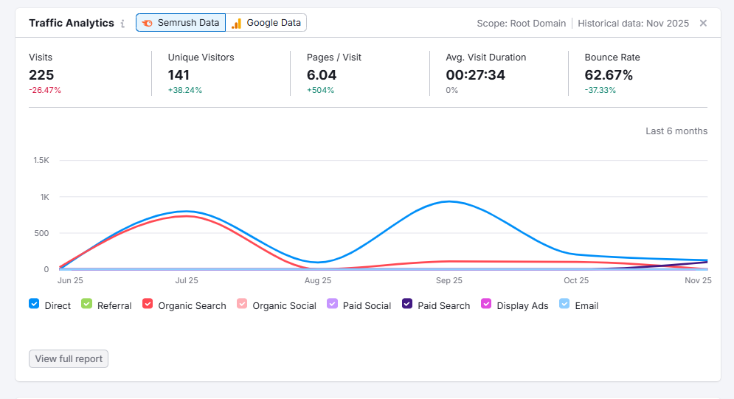Switch to Semrush Data tab

click(x=181, y=23)
